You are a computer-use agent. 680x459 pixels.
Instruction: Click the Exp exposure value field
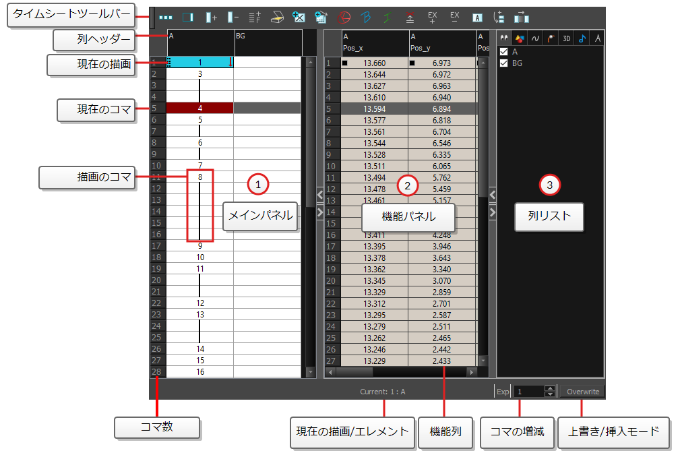click(x=529, y=391)
